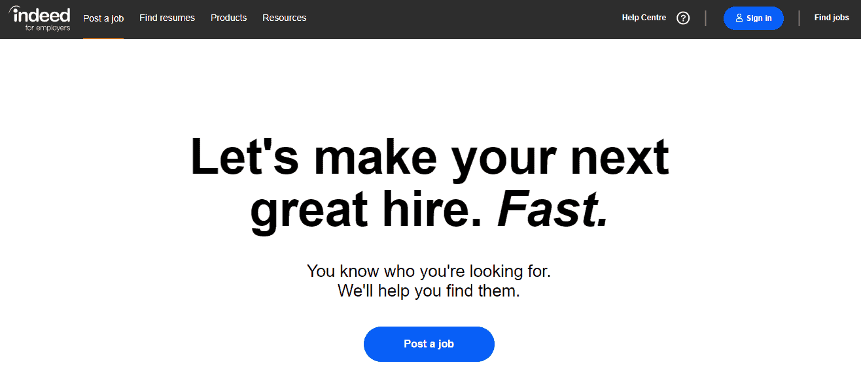The image size is (861, 386).
Task: Click the "for employers" tagline under logo
Action: (x=48, y=28)
